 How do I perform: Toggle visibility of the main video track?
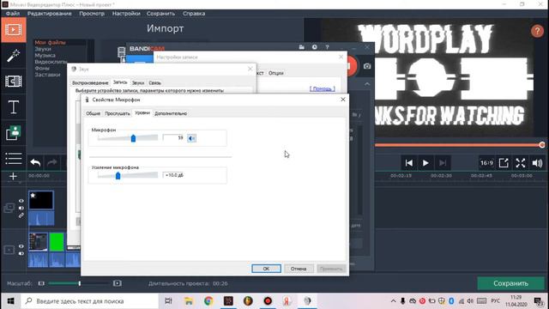pyautogui.click(x=21, y=246)
